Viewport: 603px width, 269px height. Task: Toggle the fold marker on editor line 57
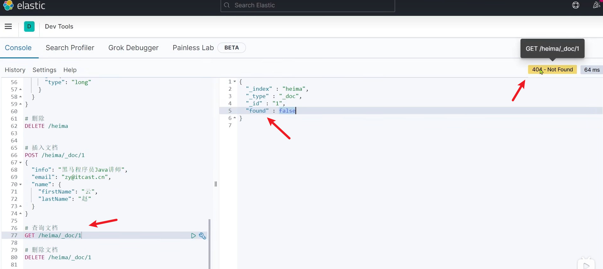(x=21, y=89)
